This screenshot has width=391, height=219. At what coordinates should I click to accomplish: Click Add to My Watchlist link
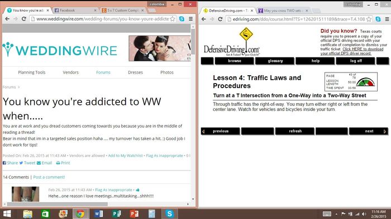(x=126, y=155)
